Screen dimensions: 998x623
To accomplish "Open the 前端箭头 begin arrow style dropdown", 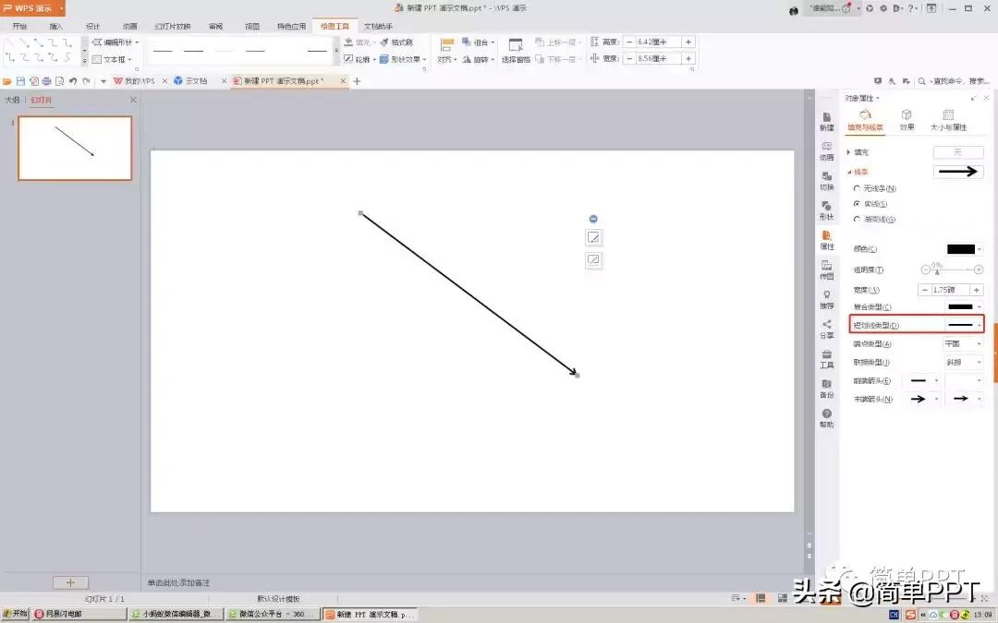I will tap(936, 381).
